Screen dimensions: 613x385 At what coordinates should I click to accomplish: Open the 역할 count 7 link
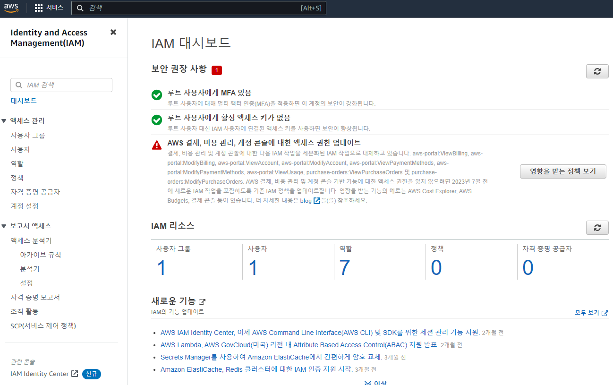tap(345, 268)
